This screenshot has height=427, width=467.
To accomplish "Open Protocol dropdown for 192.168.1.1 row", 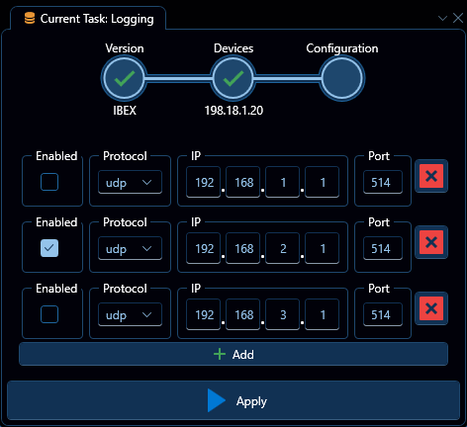I will pos(130,182).
